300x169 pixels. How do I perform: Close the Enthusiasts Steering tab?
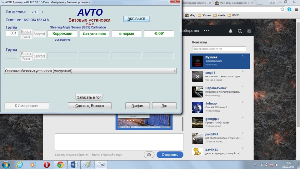[x=210, y=3]
